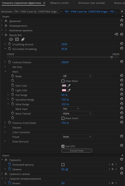The height and width of the screenshot is (186, 125).
Task: Open the Light Color swatch
Action: [64, 90]
